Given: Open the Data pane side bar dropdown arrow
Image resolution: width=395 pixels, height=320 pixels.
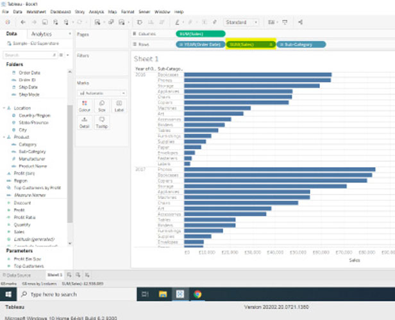Looking at the screenshot, I should pos(70,34).
